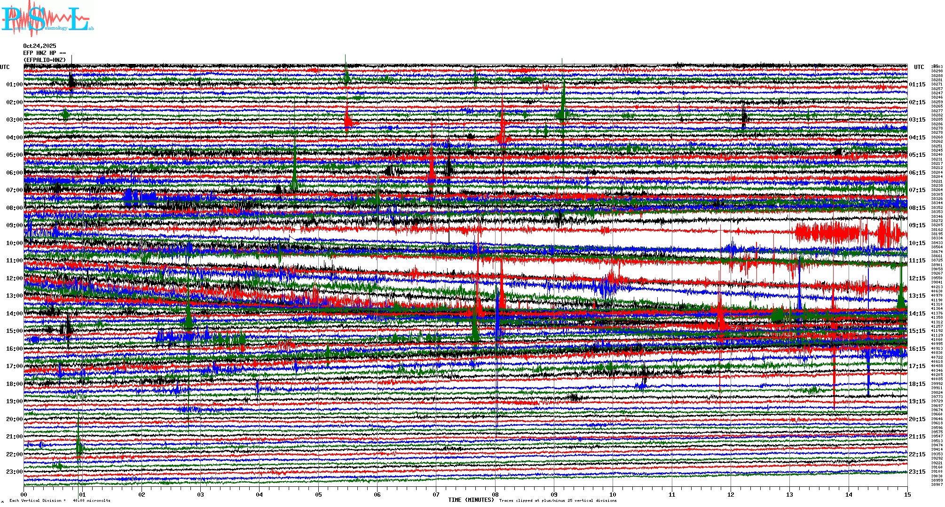
Task: Select the 14:00 hour marker on left
Action: click(x=14, y=314)
